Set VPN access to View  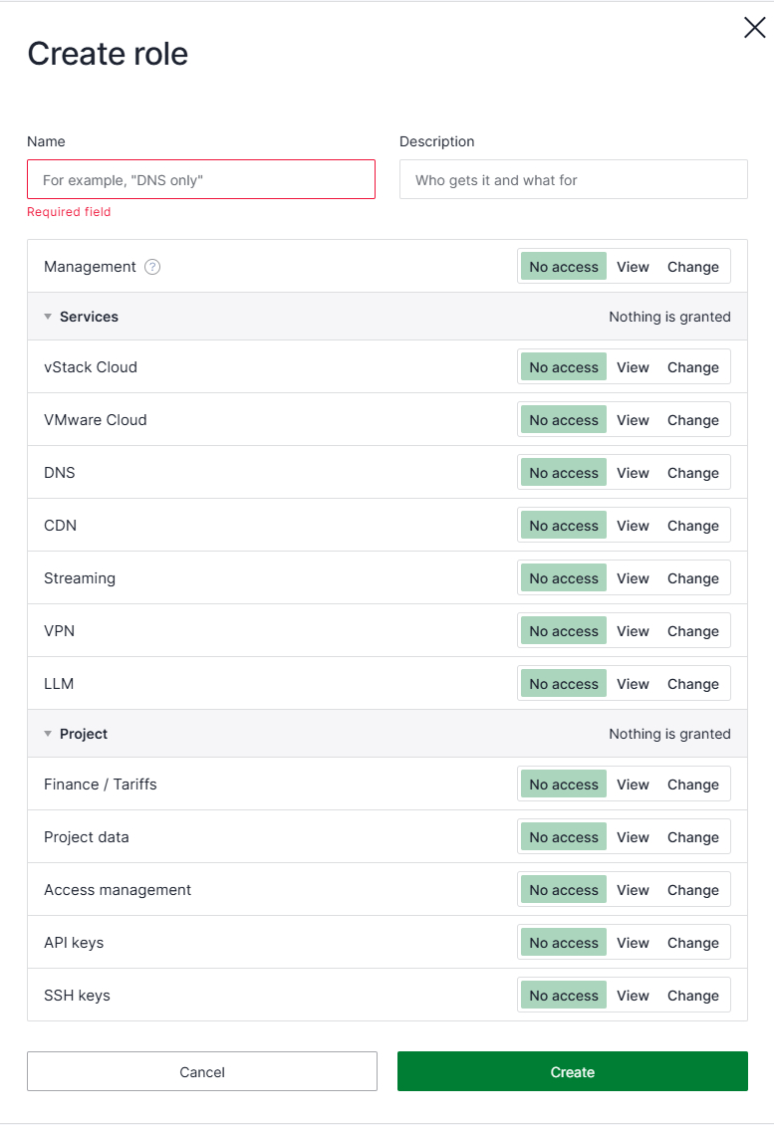[633, 631]
